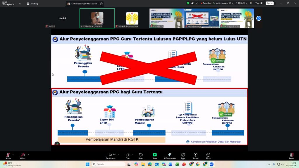Viewport: 299px width, 168px height.
Task: Open the Participants panel
Action: [110, 155]
